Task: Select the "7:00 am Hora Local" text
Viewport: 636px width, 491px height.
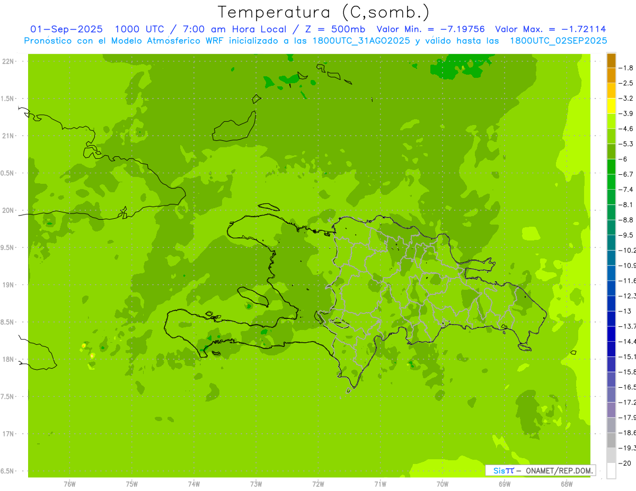Action: [234, 29]
